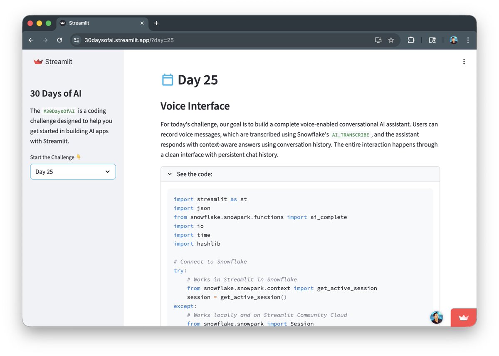This screenshot has height=356, width=499.
Task: Click the red Streamlit crown badge
Action: [464, 317]
